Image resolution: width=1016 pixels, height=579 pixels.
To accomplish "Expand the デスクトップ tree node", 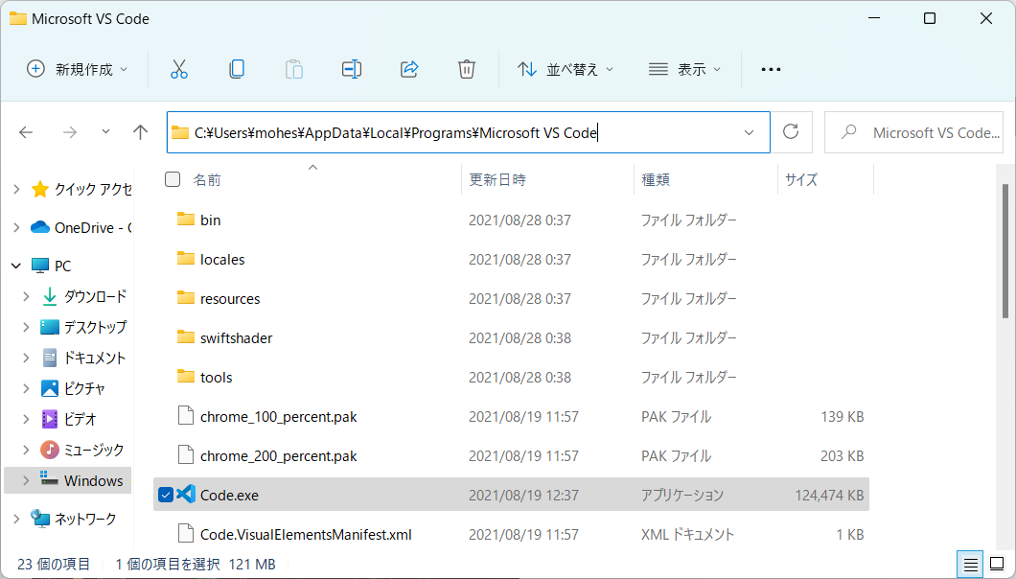I will (26, 327).
